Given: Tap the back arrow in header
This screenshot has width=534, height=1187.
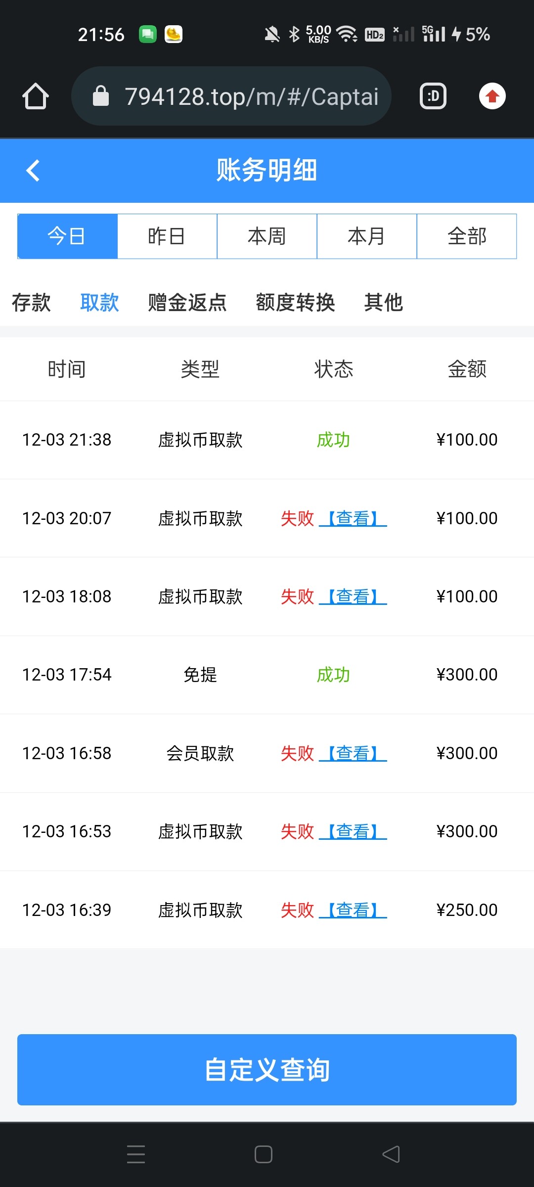Looking at the screenshot, I should [33, 171].
